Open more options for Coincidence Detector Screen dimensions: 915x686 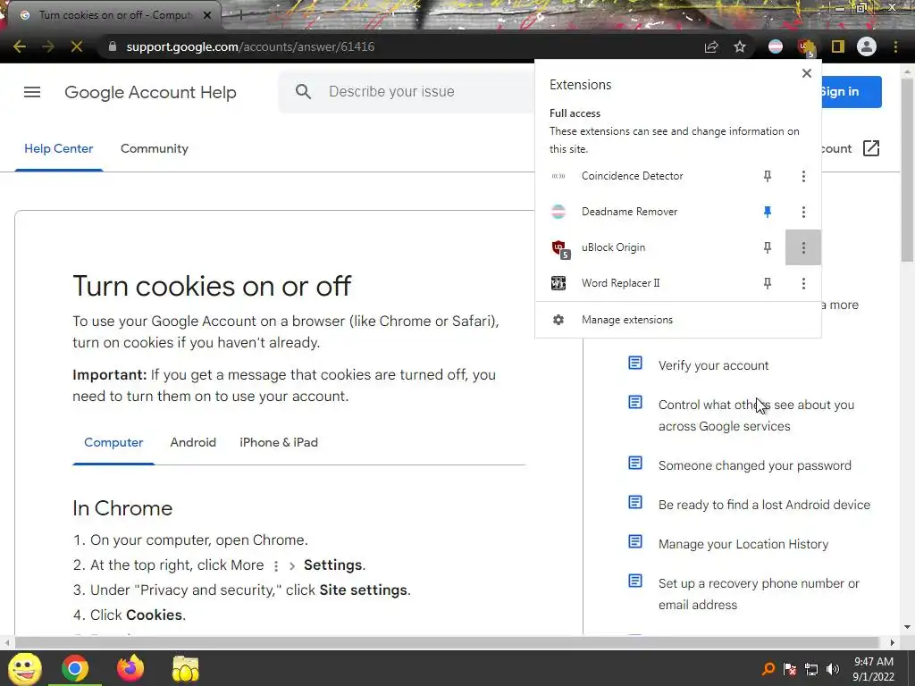[803, 176]
